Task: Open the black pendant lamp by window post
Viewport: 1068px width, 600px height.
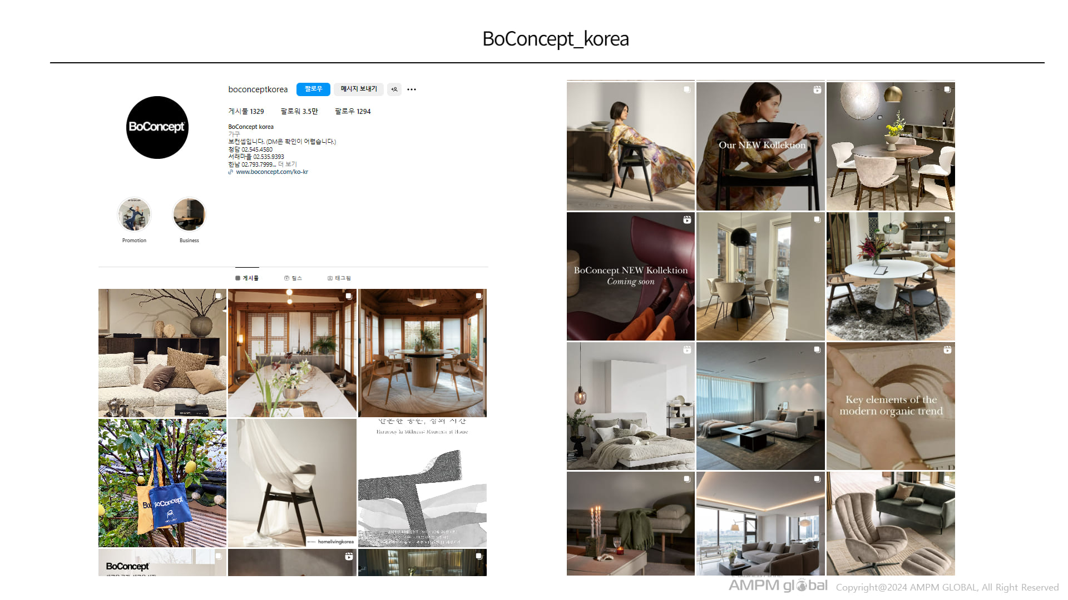Action: [760, 276]
